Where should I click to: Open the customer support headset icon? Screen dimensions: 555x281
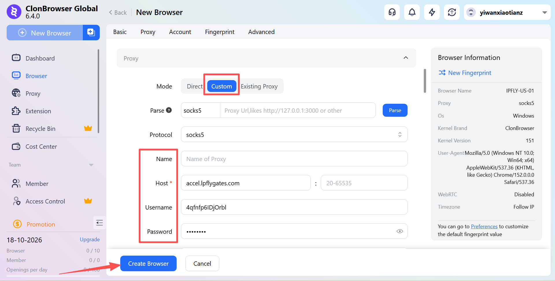pos(392,12)
